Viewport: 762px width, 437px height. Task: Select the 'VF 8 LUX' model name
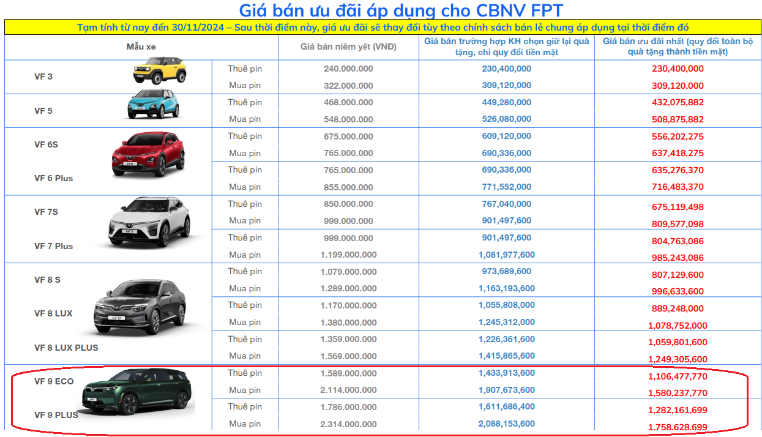pyautogui.click(x=53, y=313)
